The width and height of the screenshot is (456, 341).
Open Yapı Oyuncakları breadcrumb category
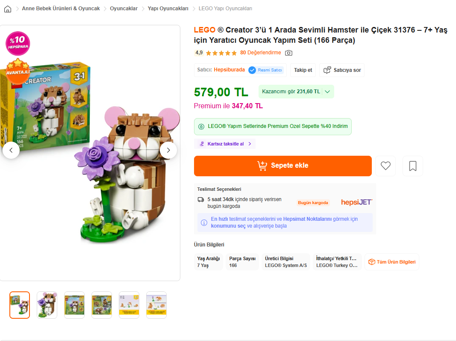click(x=168, y=9)
